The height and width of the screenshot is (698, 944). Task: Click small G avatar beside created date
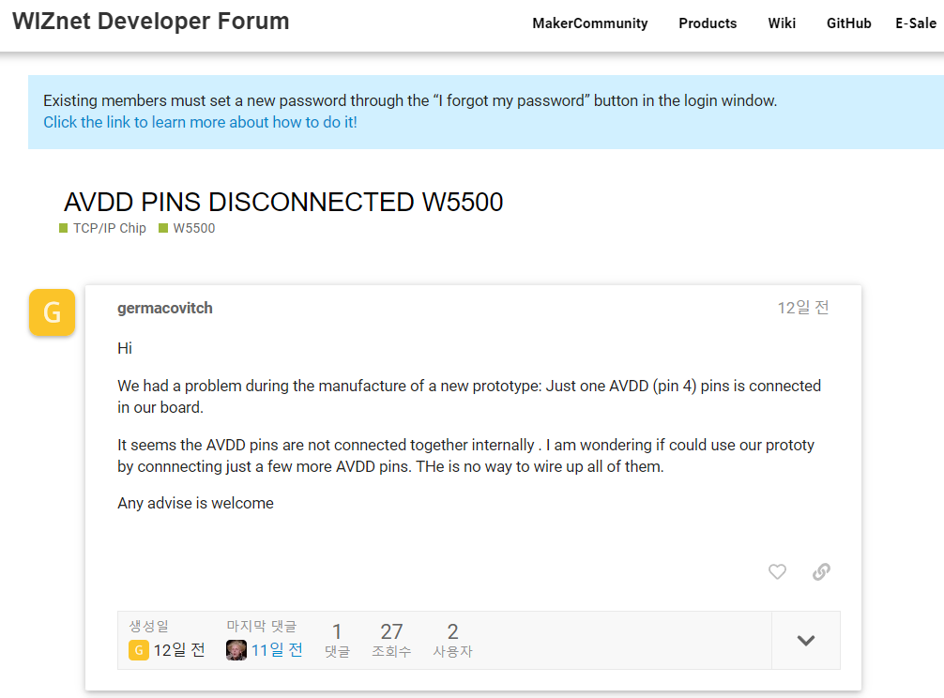pyautogui.click(x=139, y=650)
